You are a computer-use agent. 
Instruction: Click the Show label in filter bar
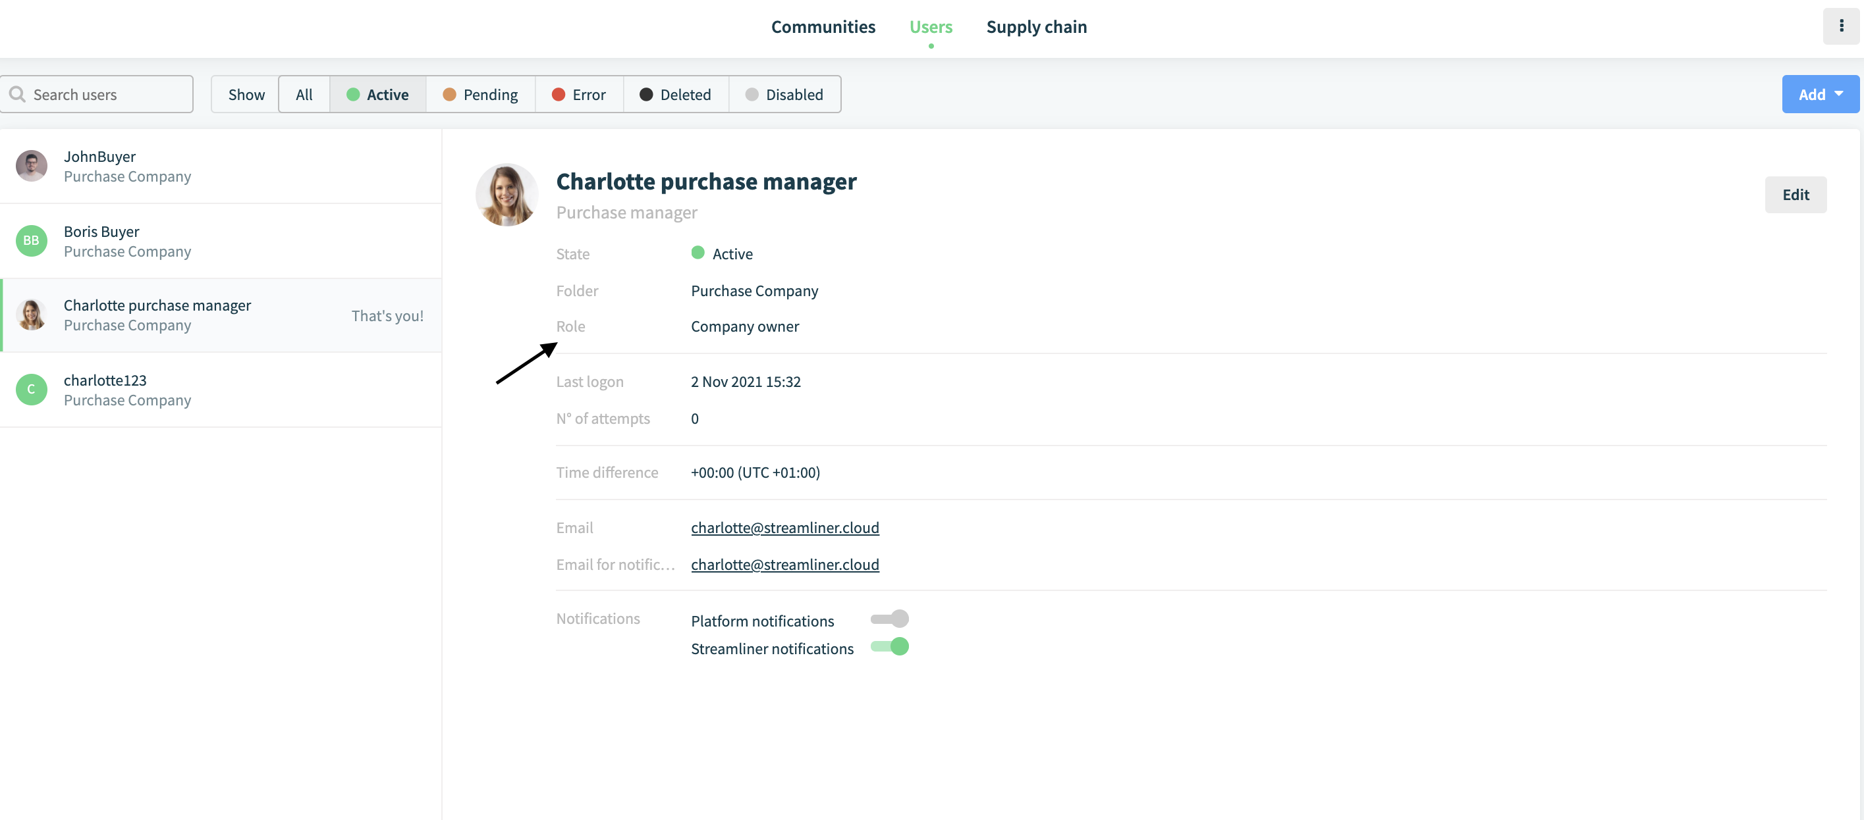pyautogui.click(x=246, y=95)
